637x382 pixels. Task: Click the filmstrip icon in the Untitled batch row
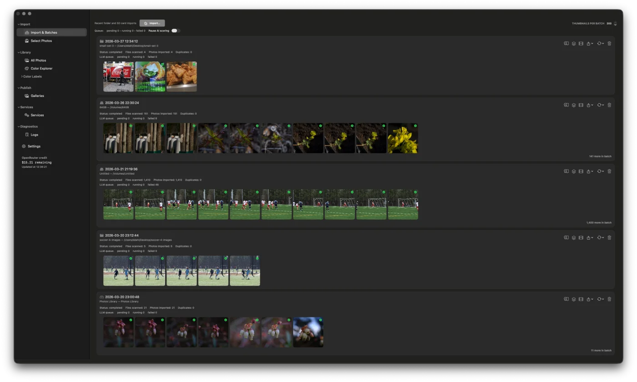point(581,171)
